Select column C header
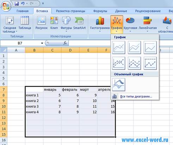The width and height of the screenshot is (173, 145). pos(52,50)
